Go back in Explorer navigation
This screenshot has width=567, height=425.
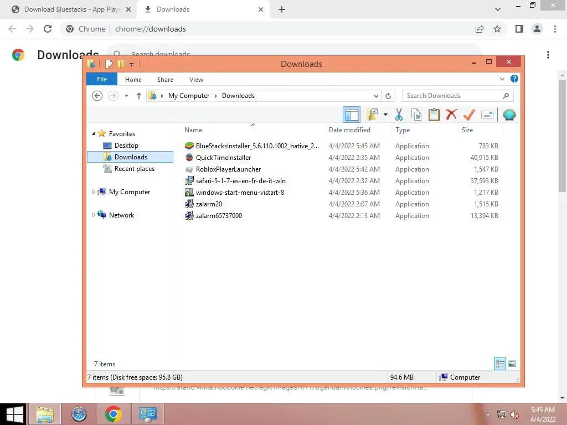97,96
